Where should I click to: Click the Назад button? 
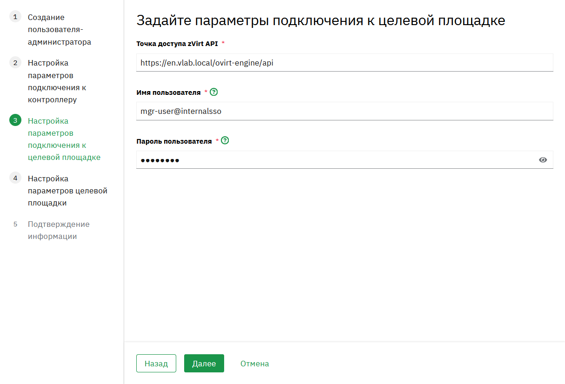tap(156, 364)
